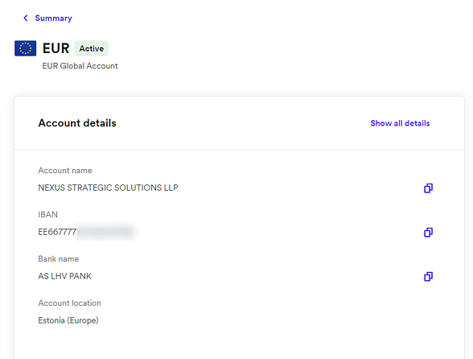Open Show all details link
473x359 pixels.
pos(400,123)
